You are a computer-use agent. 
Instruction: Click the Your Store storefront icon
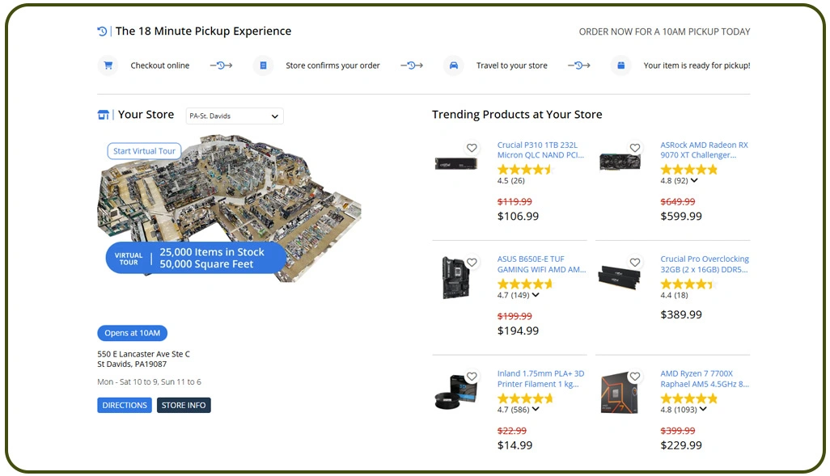click(103, 114)
